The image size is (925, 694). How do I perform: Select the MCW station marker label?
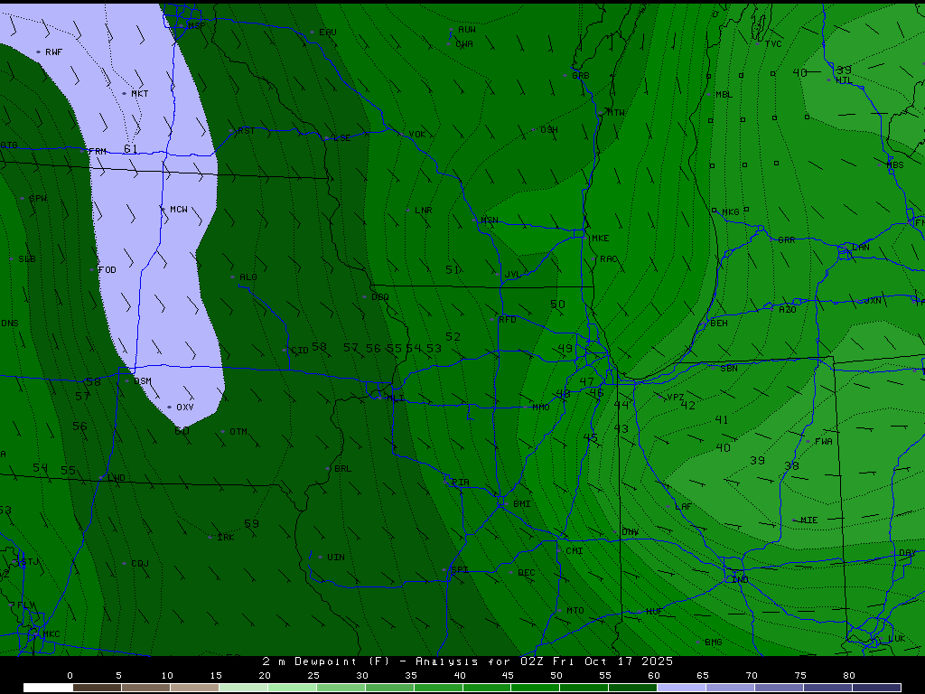[179, 209]
